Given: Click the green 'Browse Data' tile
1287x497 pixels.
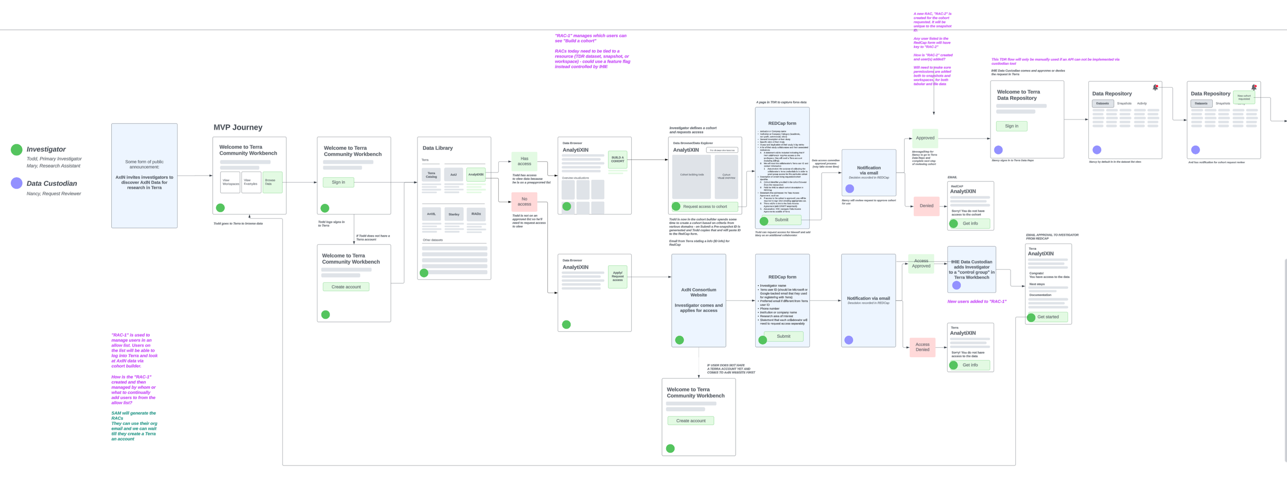Looking at the screenshot, I should pyautogui.click(x=272, y=182).
